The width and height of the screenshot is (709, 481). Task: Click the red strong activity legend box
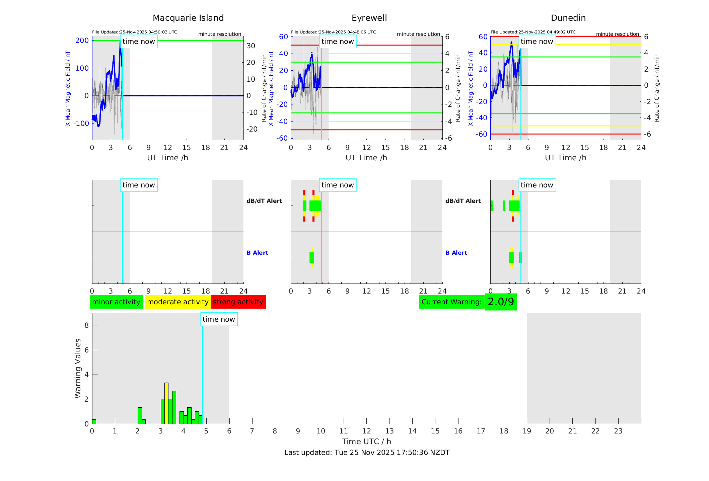238,302
